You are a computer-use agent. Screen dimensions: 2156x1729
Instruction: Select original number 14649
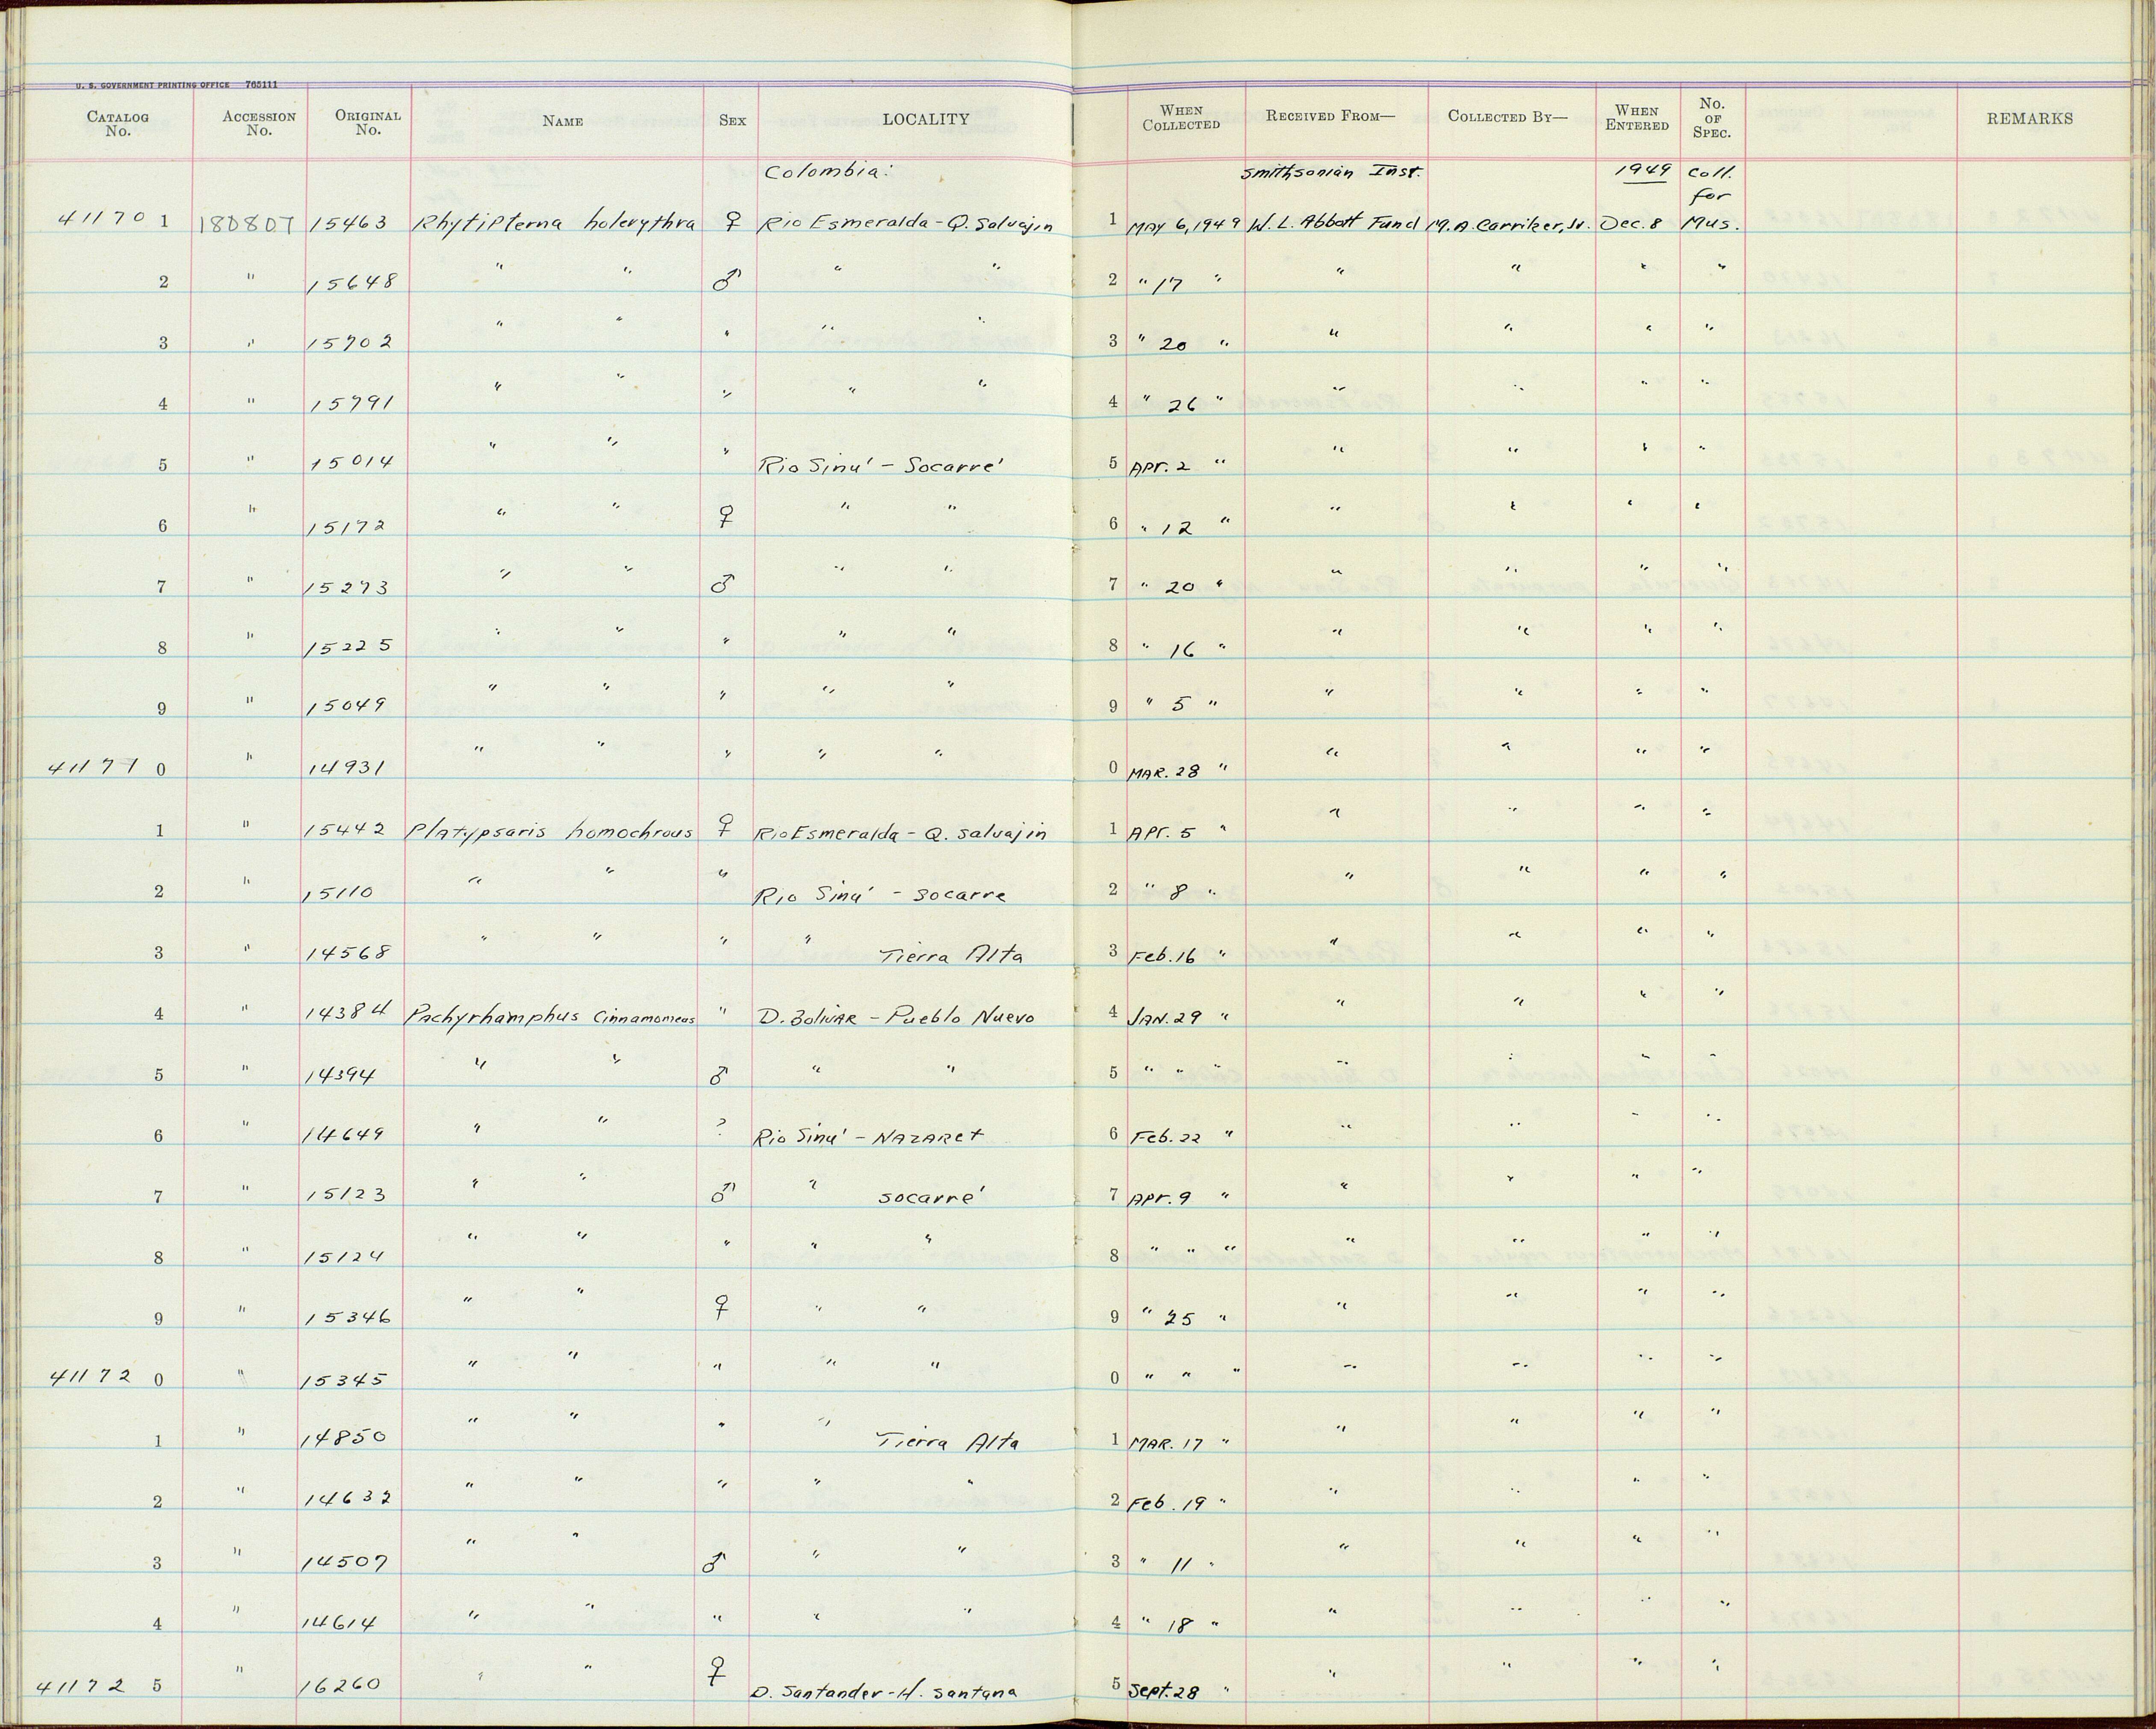pyautogui.click(x=342, y=1135)
